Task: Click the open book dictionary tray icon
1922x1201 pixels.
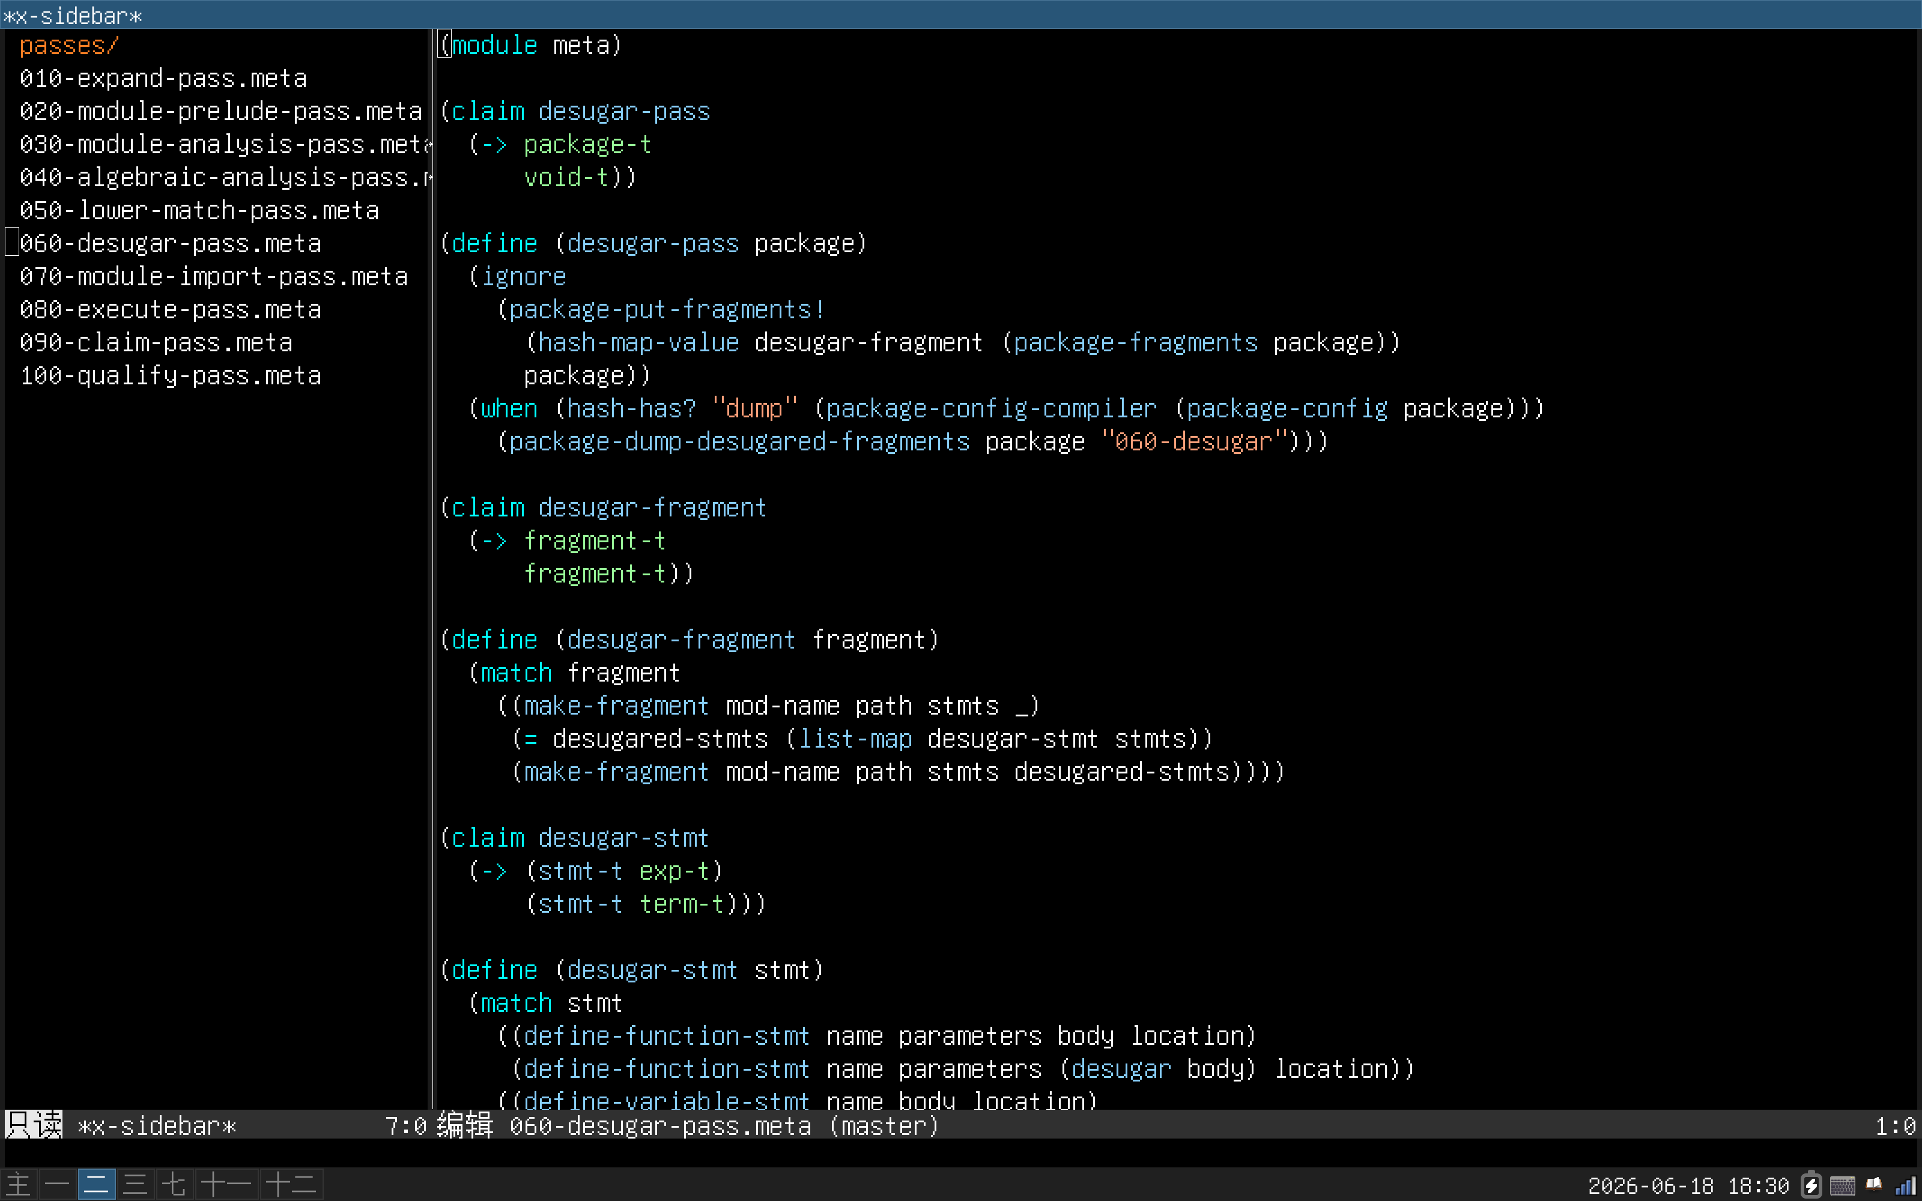Action: (1875, 1185)
